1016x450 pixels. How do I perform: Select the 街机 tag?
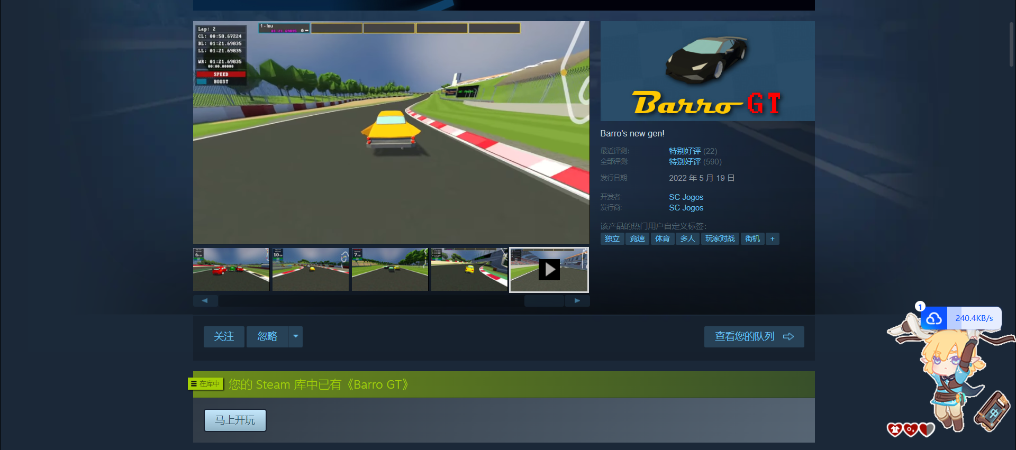752,238
